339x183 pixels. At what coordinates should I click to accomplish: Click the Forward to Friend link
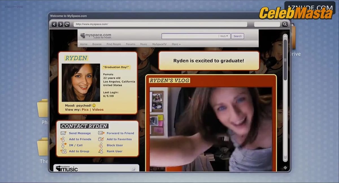(120, 133)
